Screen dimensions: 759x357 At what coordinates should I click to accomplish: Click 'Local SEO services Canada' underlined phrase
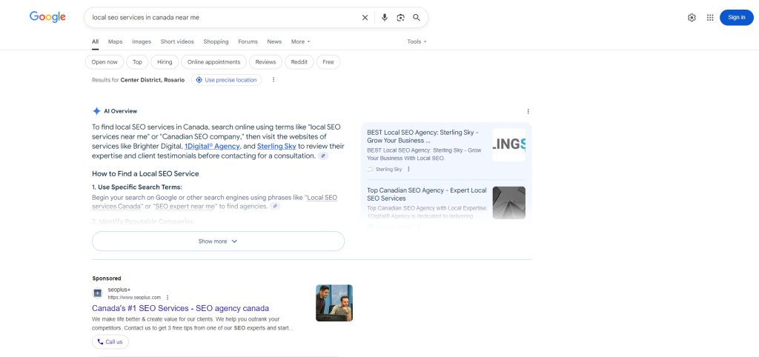(x=322, y=198)
